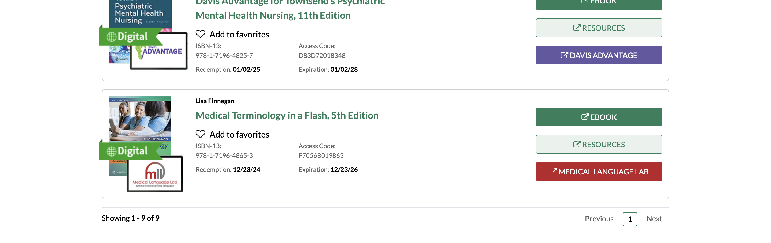Screen dimensions: 771x243
Task: Launch MEDICAL LANGUAGE LAB
Action: tap(599, 172)
